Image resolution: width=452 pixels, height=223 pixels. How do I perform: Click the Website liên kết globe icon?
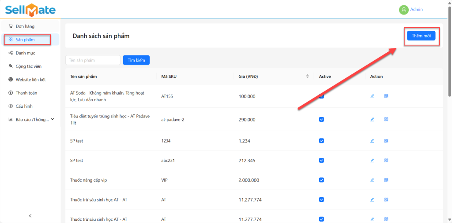coord(11,80)
